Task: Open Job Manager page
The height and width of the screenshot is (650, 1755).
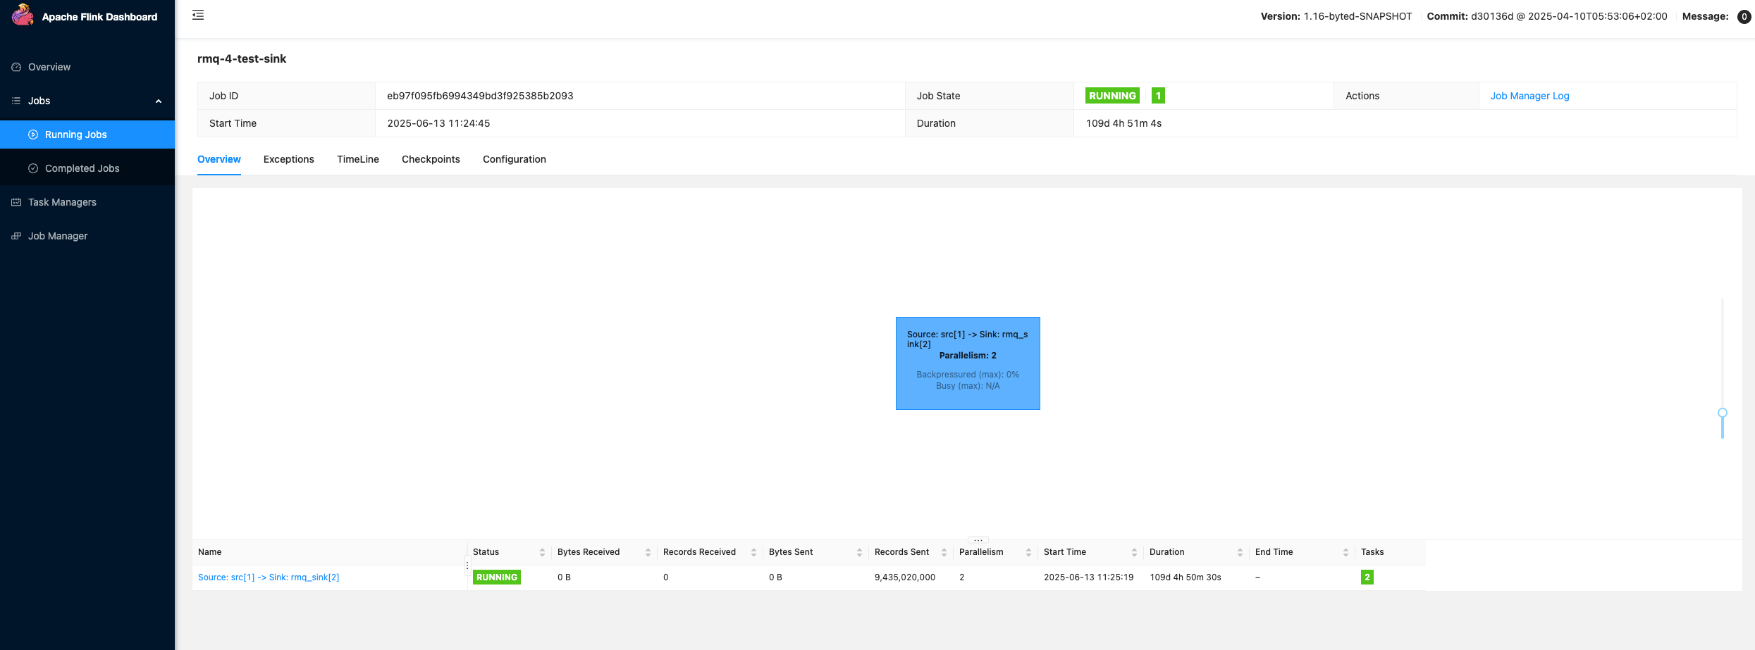Action: [x=87, y=236]
